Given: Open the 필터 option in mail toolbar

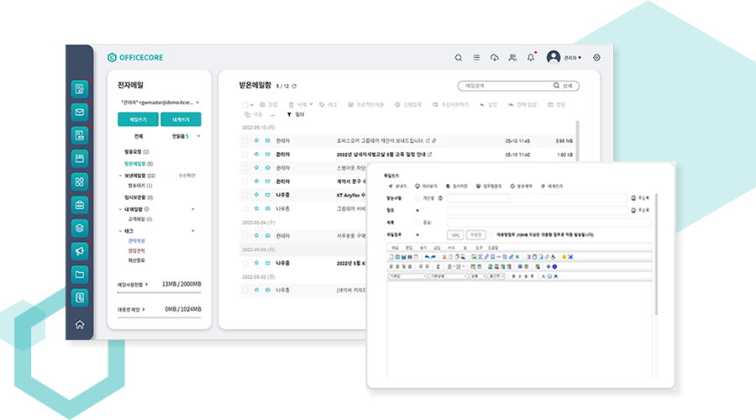Looking at the screenshot, I should click(x=295, y=113).
